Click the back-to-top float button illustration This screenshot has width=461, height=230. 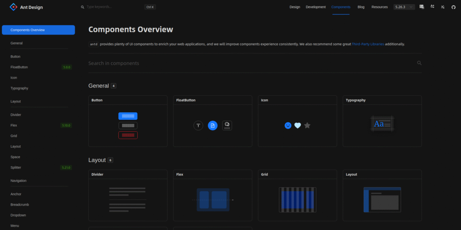pos(198,126)
